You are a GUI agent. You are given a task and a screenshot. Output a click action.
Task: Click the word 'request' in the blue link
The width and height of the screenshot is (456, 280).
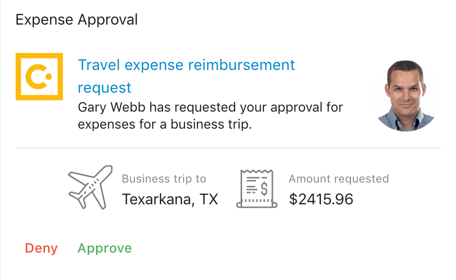[105, 88]
